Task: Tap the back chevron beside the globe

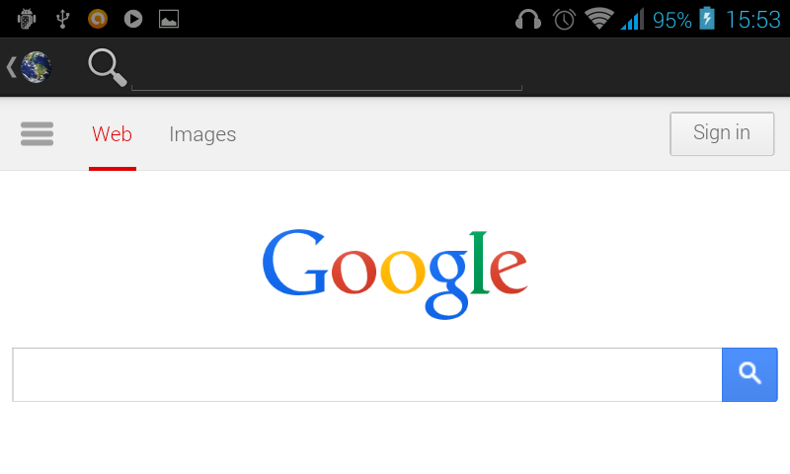Action: (x=11, y=66)
